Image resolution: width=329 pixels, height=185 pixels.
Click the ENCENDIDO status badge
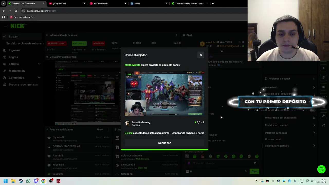[79, 43]
